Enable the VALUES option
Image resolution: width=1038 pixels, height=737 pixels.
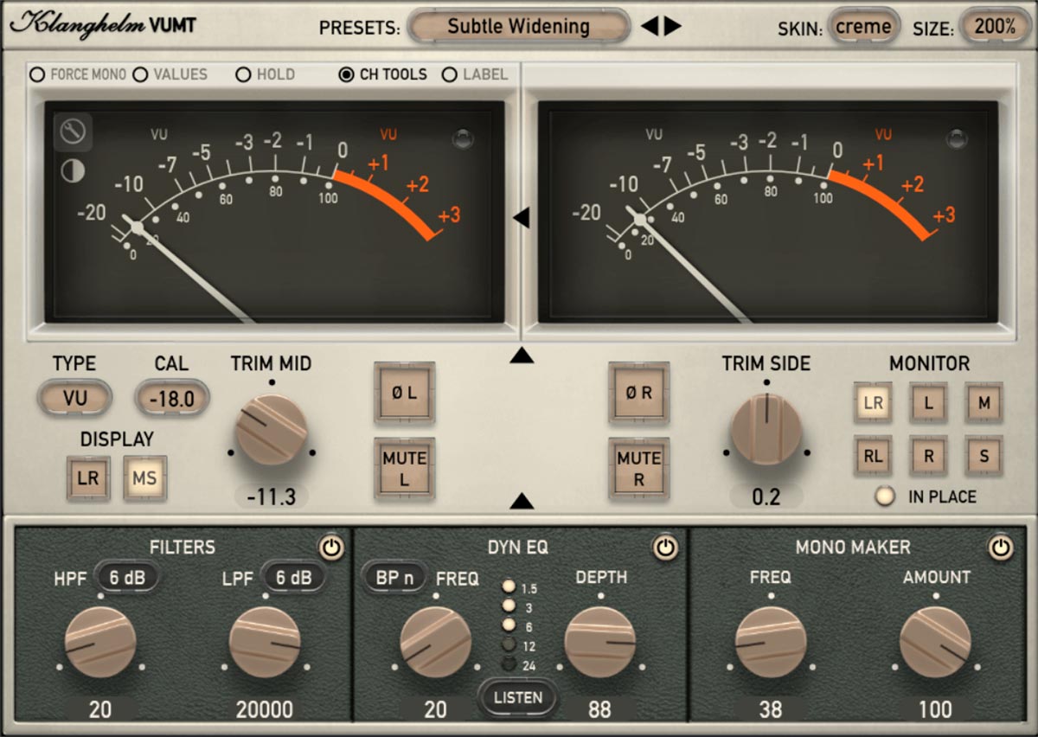pos(170,74)
